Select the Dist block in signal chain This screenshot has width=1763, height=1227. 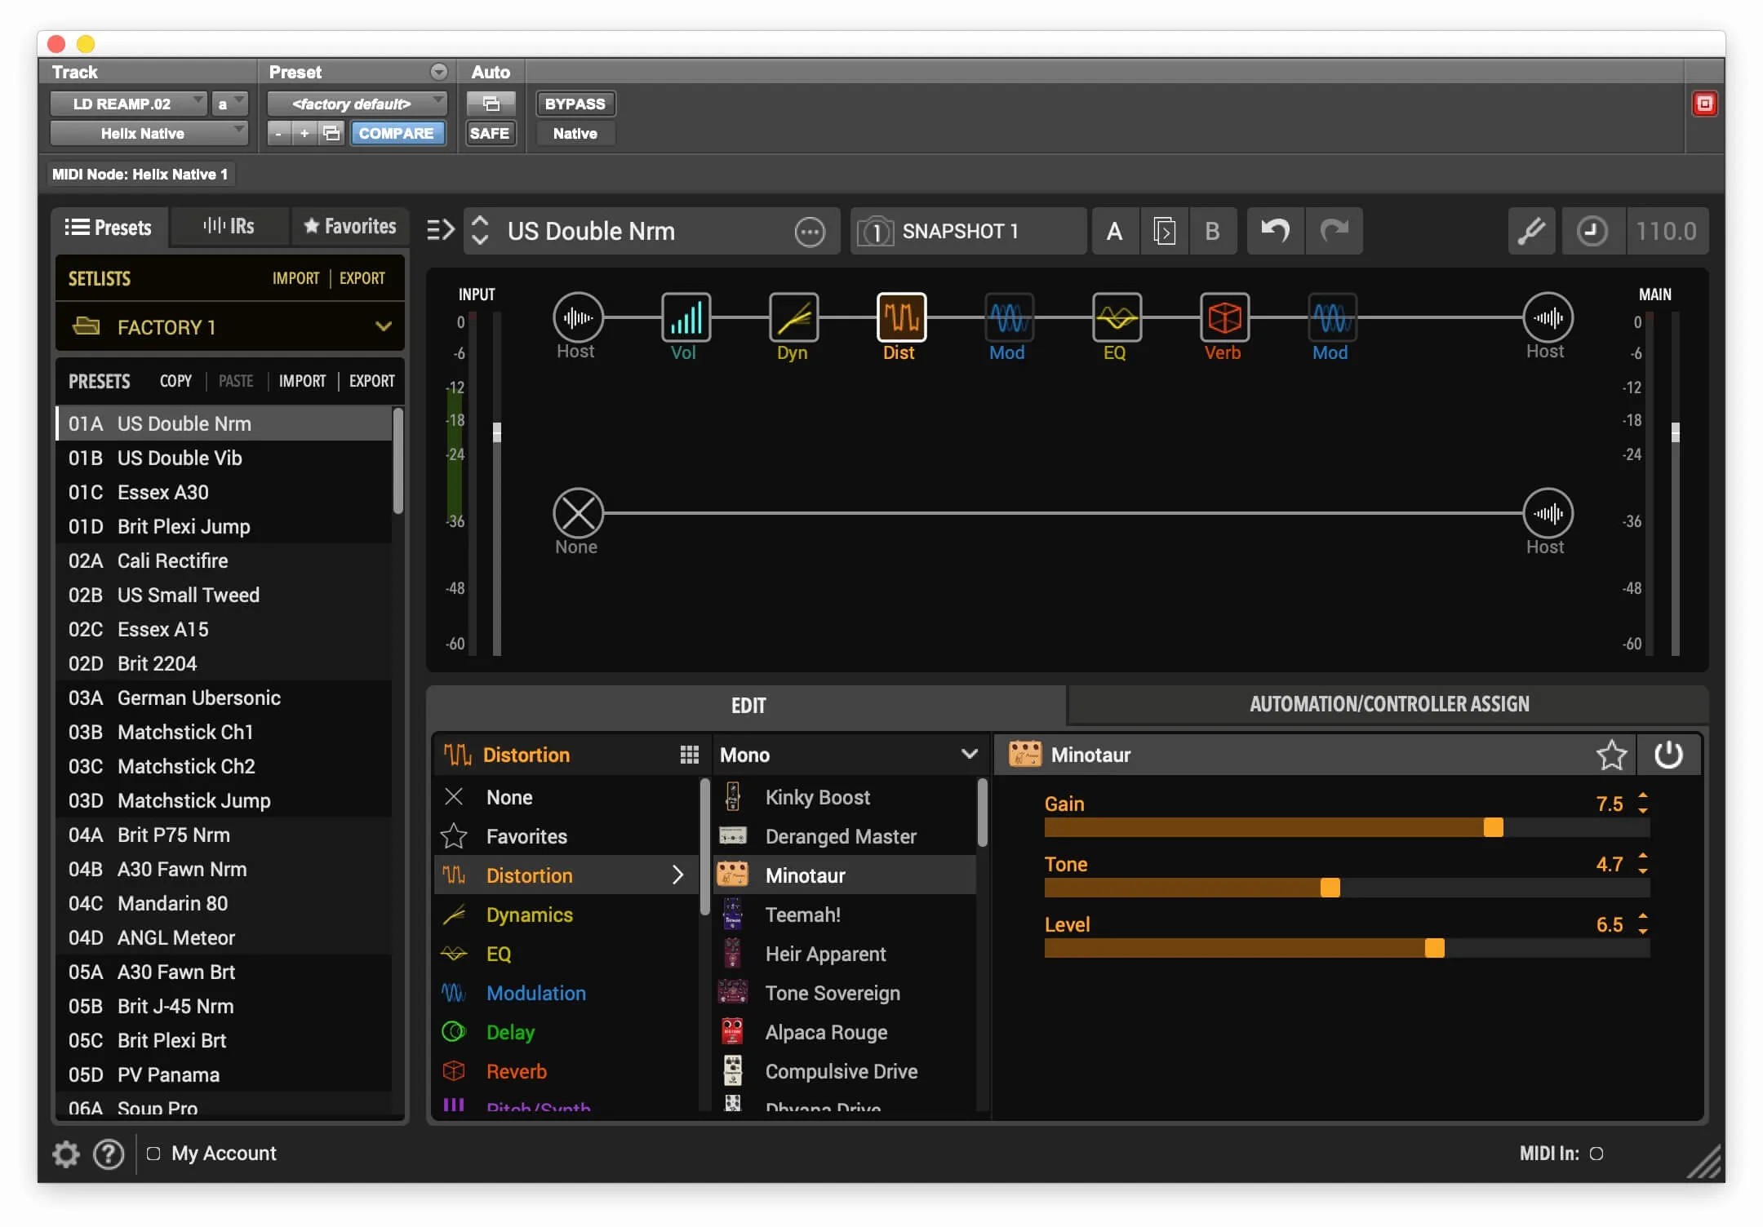[x=901, y=317]
